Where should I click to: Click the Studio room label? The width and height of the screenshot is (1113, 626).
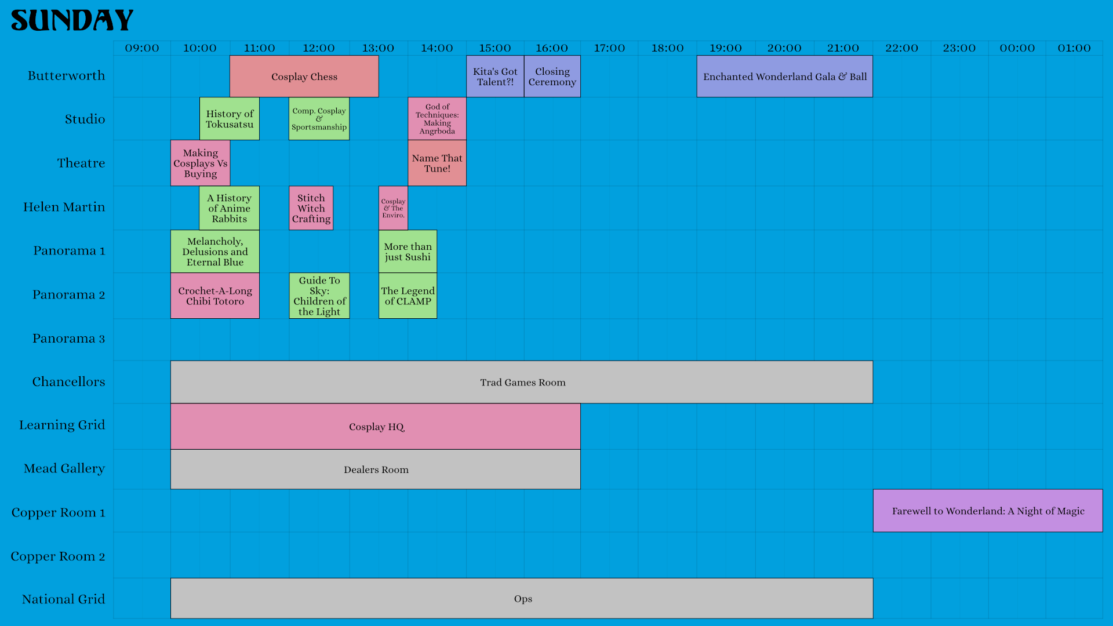[x=85, y=119]
